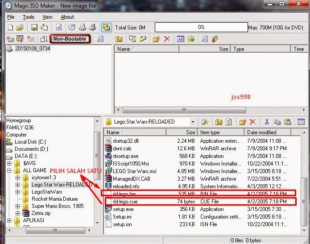Image resolution: width=310 pixels, height=244 pixels.
Task: Click the icon of two pages with an arrow in the image toolbar
Action: (132, 39)
